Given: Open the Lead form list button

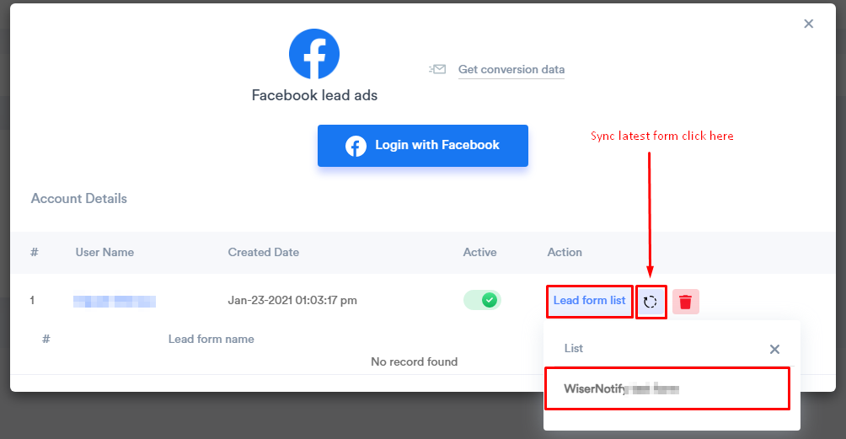Looking at the screenshot, I should (589, 301).
